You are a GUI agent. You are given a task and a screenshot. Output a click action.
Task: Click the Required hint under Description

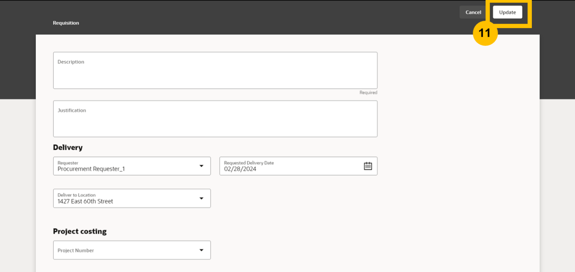coord(368,93)
